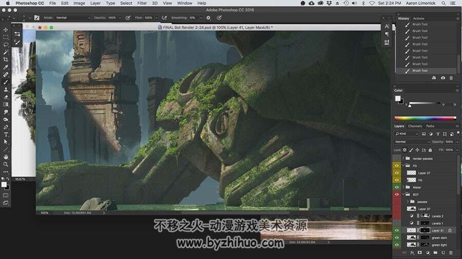Select the Dodge tool
The width and height of the screenshot is (462, 259).
pyautogui.click(x=6, y=119)
